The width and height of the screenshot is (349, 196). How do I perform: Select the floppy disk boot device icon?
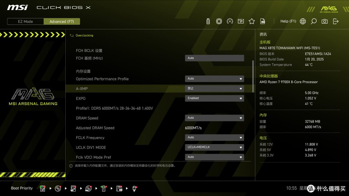click(x=119, y=189)
